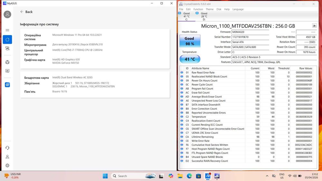Open the Windows Start button
Viewport: 322px width, 181px height.
pos(105,176)
